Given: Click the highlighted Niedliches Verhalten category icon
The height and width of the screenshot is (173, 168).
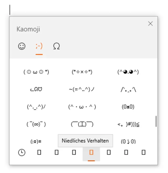Looking at the screenshot, I should pyautogui.click(x=91, y=152).
